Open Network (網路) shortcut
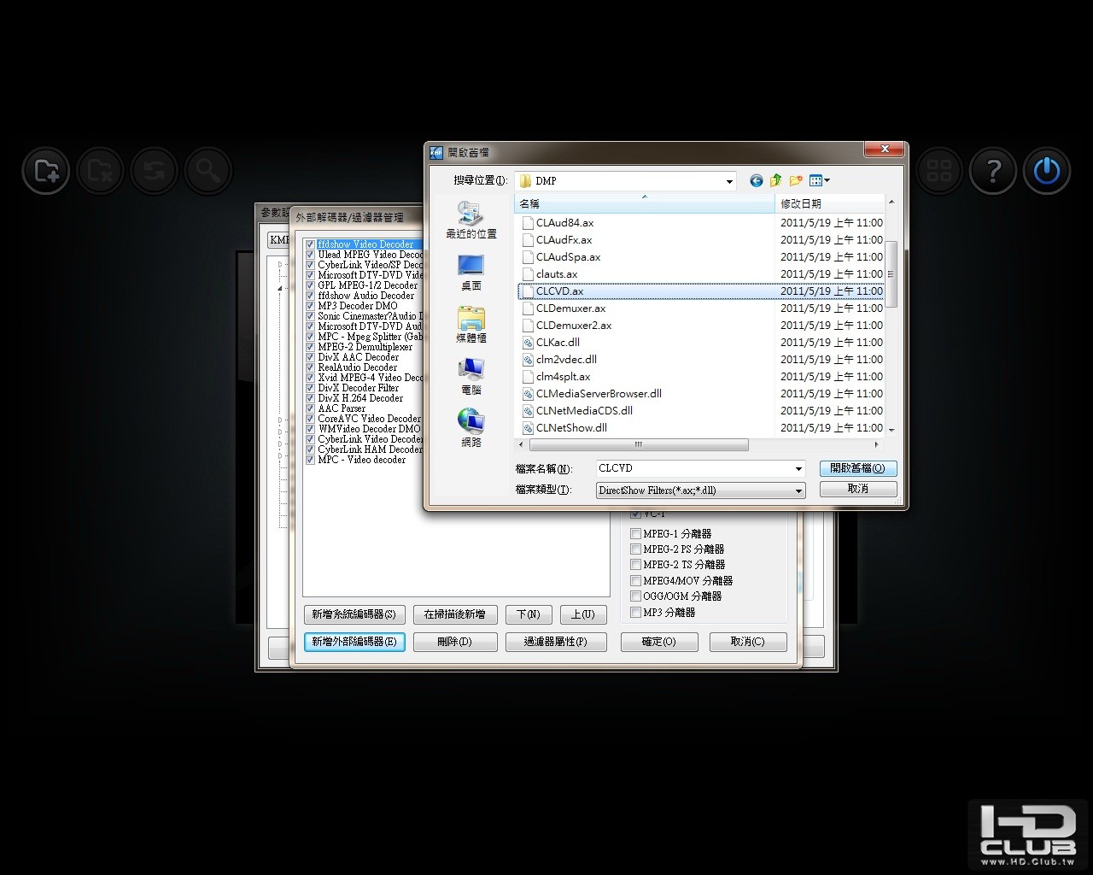This screenshot has height=875, width=1093. coord(471,429)
